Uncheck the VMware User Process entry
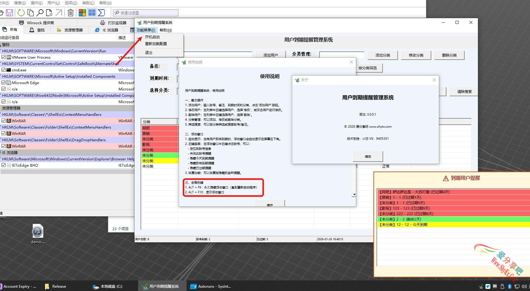Screen dimensions: 530x291 [4, 57]
